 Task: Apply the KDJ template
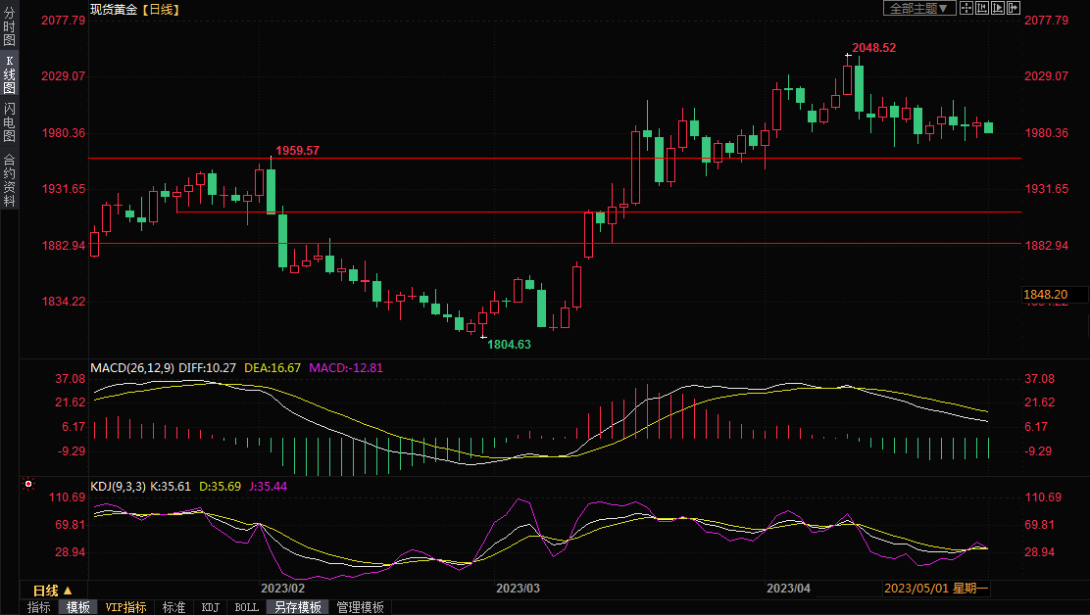[210, 607]
